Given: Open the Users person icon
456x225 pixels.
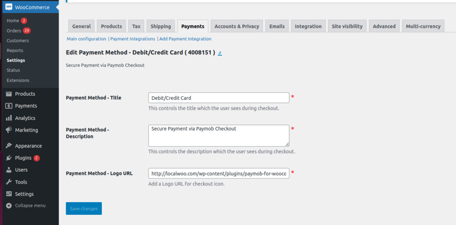Looking at the screenshot, I should tap(9, 170).
